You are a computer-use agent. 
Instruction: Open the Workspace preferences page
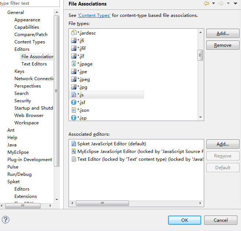click(x=27, y=123)
